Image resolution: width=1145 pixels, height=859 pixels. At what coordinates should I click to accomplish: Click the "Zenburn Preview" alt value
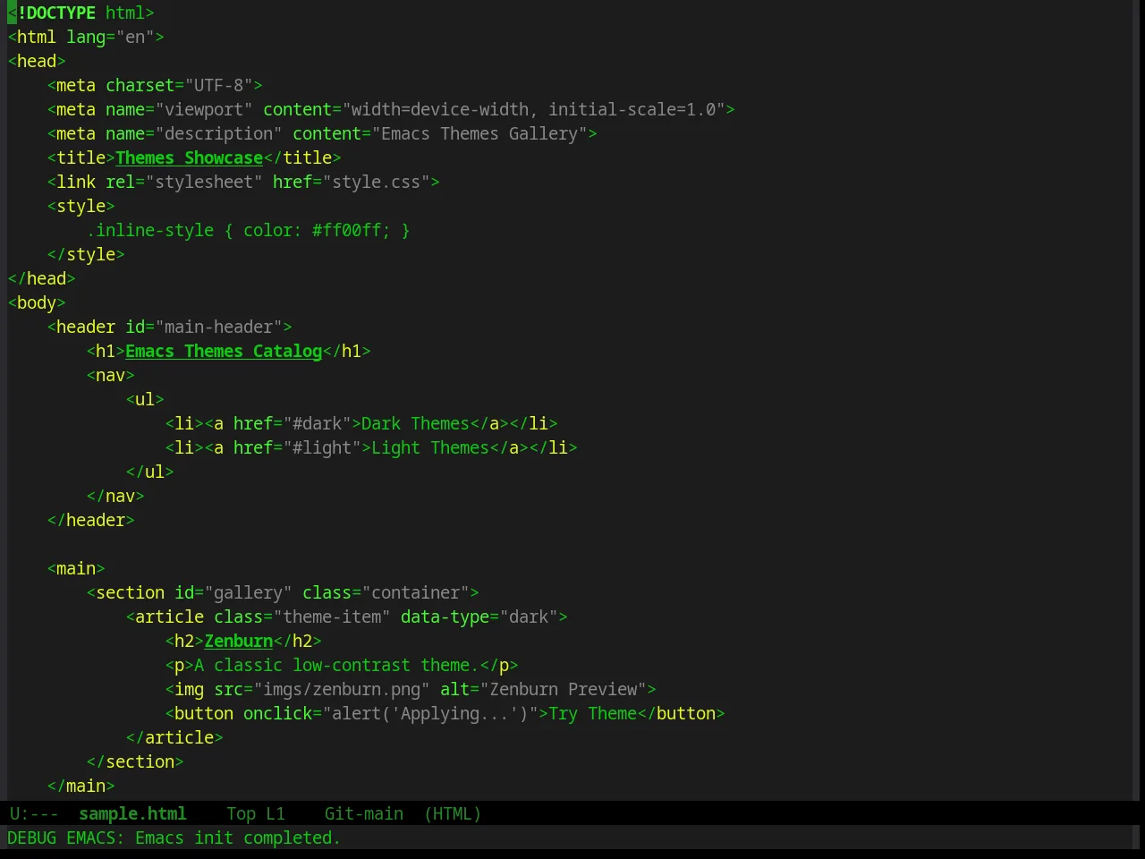click(x=564, y=689)
